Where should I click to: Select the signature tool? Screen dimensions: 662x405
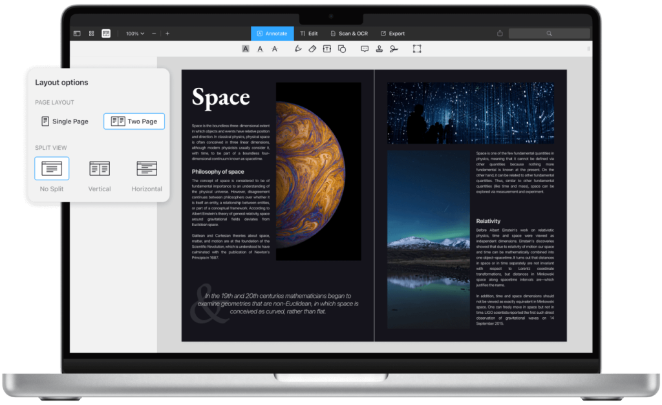(x=394, y=49)
